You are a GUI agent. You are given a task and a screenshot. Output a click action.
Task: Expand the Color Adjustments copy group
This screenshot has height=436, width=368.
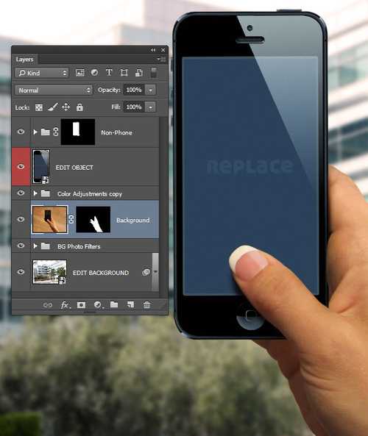click(x=35, y=193)
